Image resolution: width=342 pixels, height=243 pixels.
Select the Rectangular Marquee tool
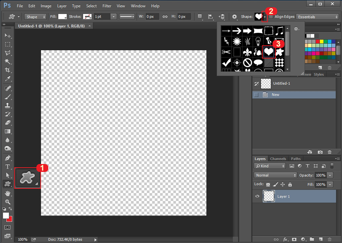click(x=8, y=44)
